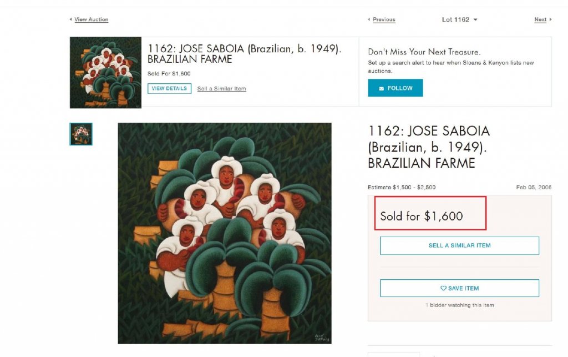Click the large Brazilian Farme painting image
Image resolution: width=568 pixels, height=357 pixels.
pos(224,233)
